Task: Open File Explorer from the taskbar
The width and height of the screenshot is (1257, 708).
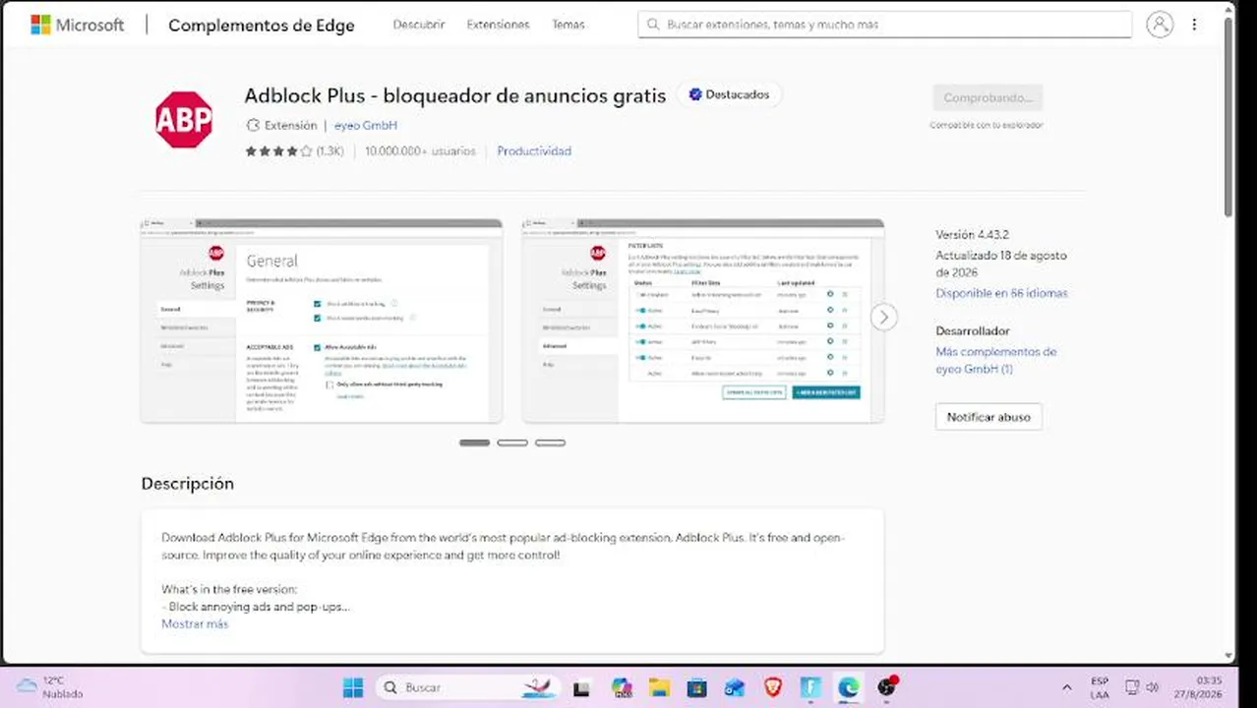Action: [659, 687]
